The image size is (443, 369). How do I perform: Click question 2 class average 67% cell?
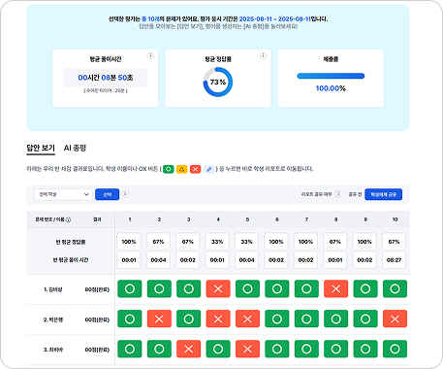pyautogui.click(x=158, y=242)
